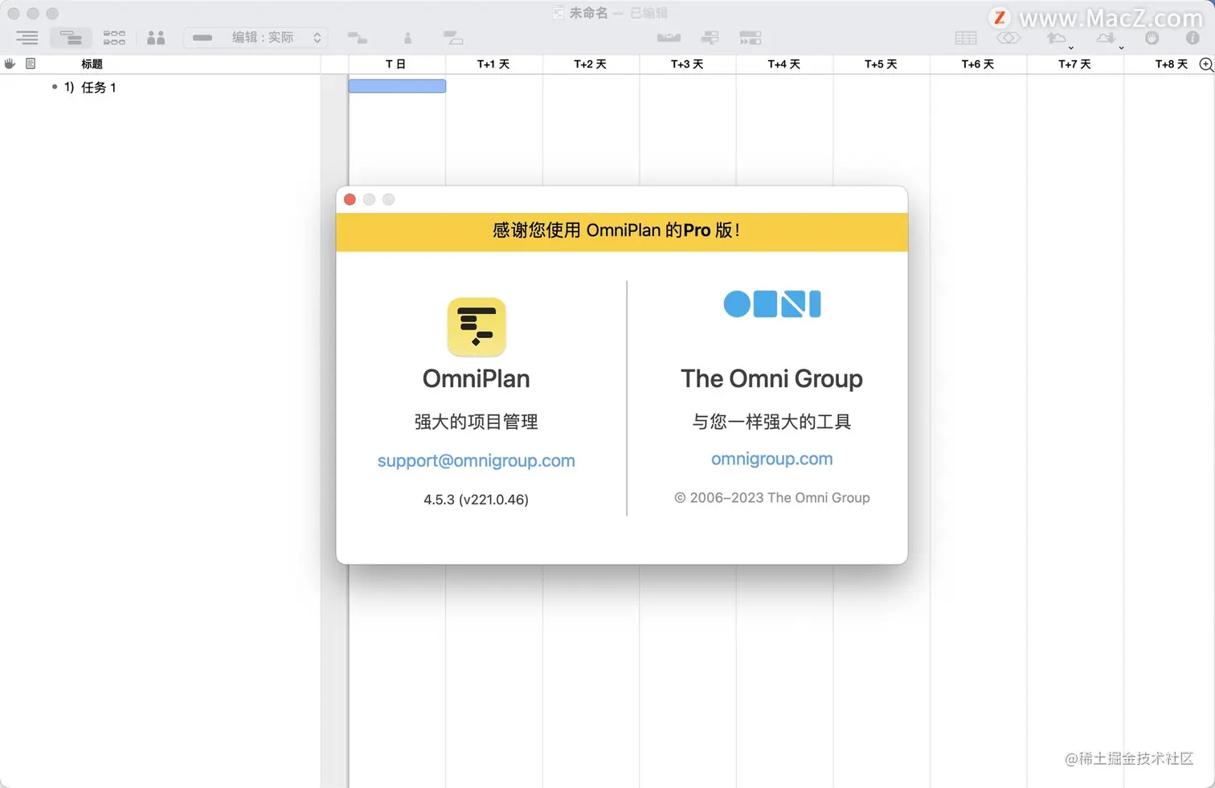Click the timeline zoom magnifier icon
Screen dimensions: 1215x788
1205,64
